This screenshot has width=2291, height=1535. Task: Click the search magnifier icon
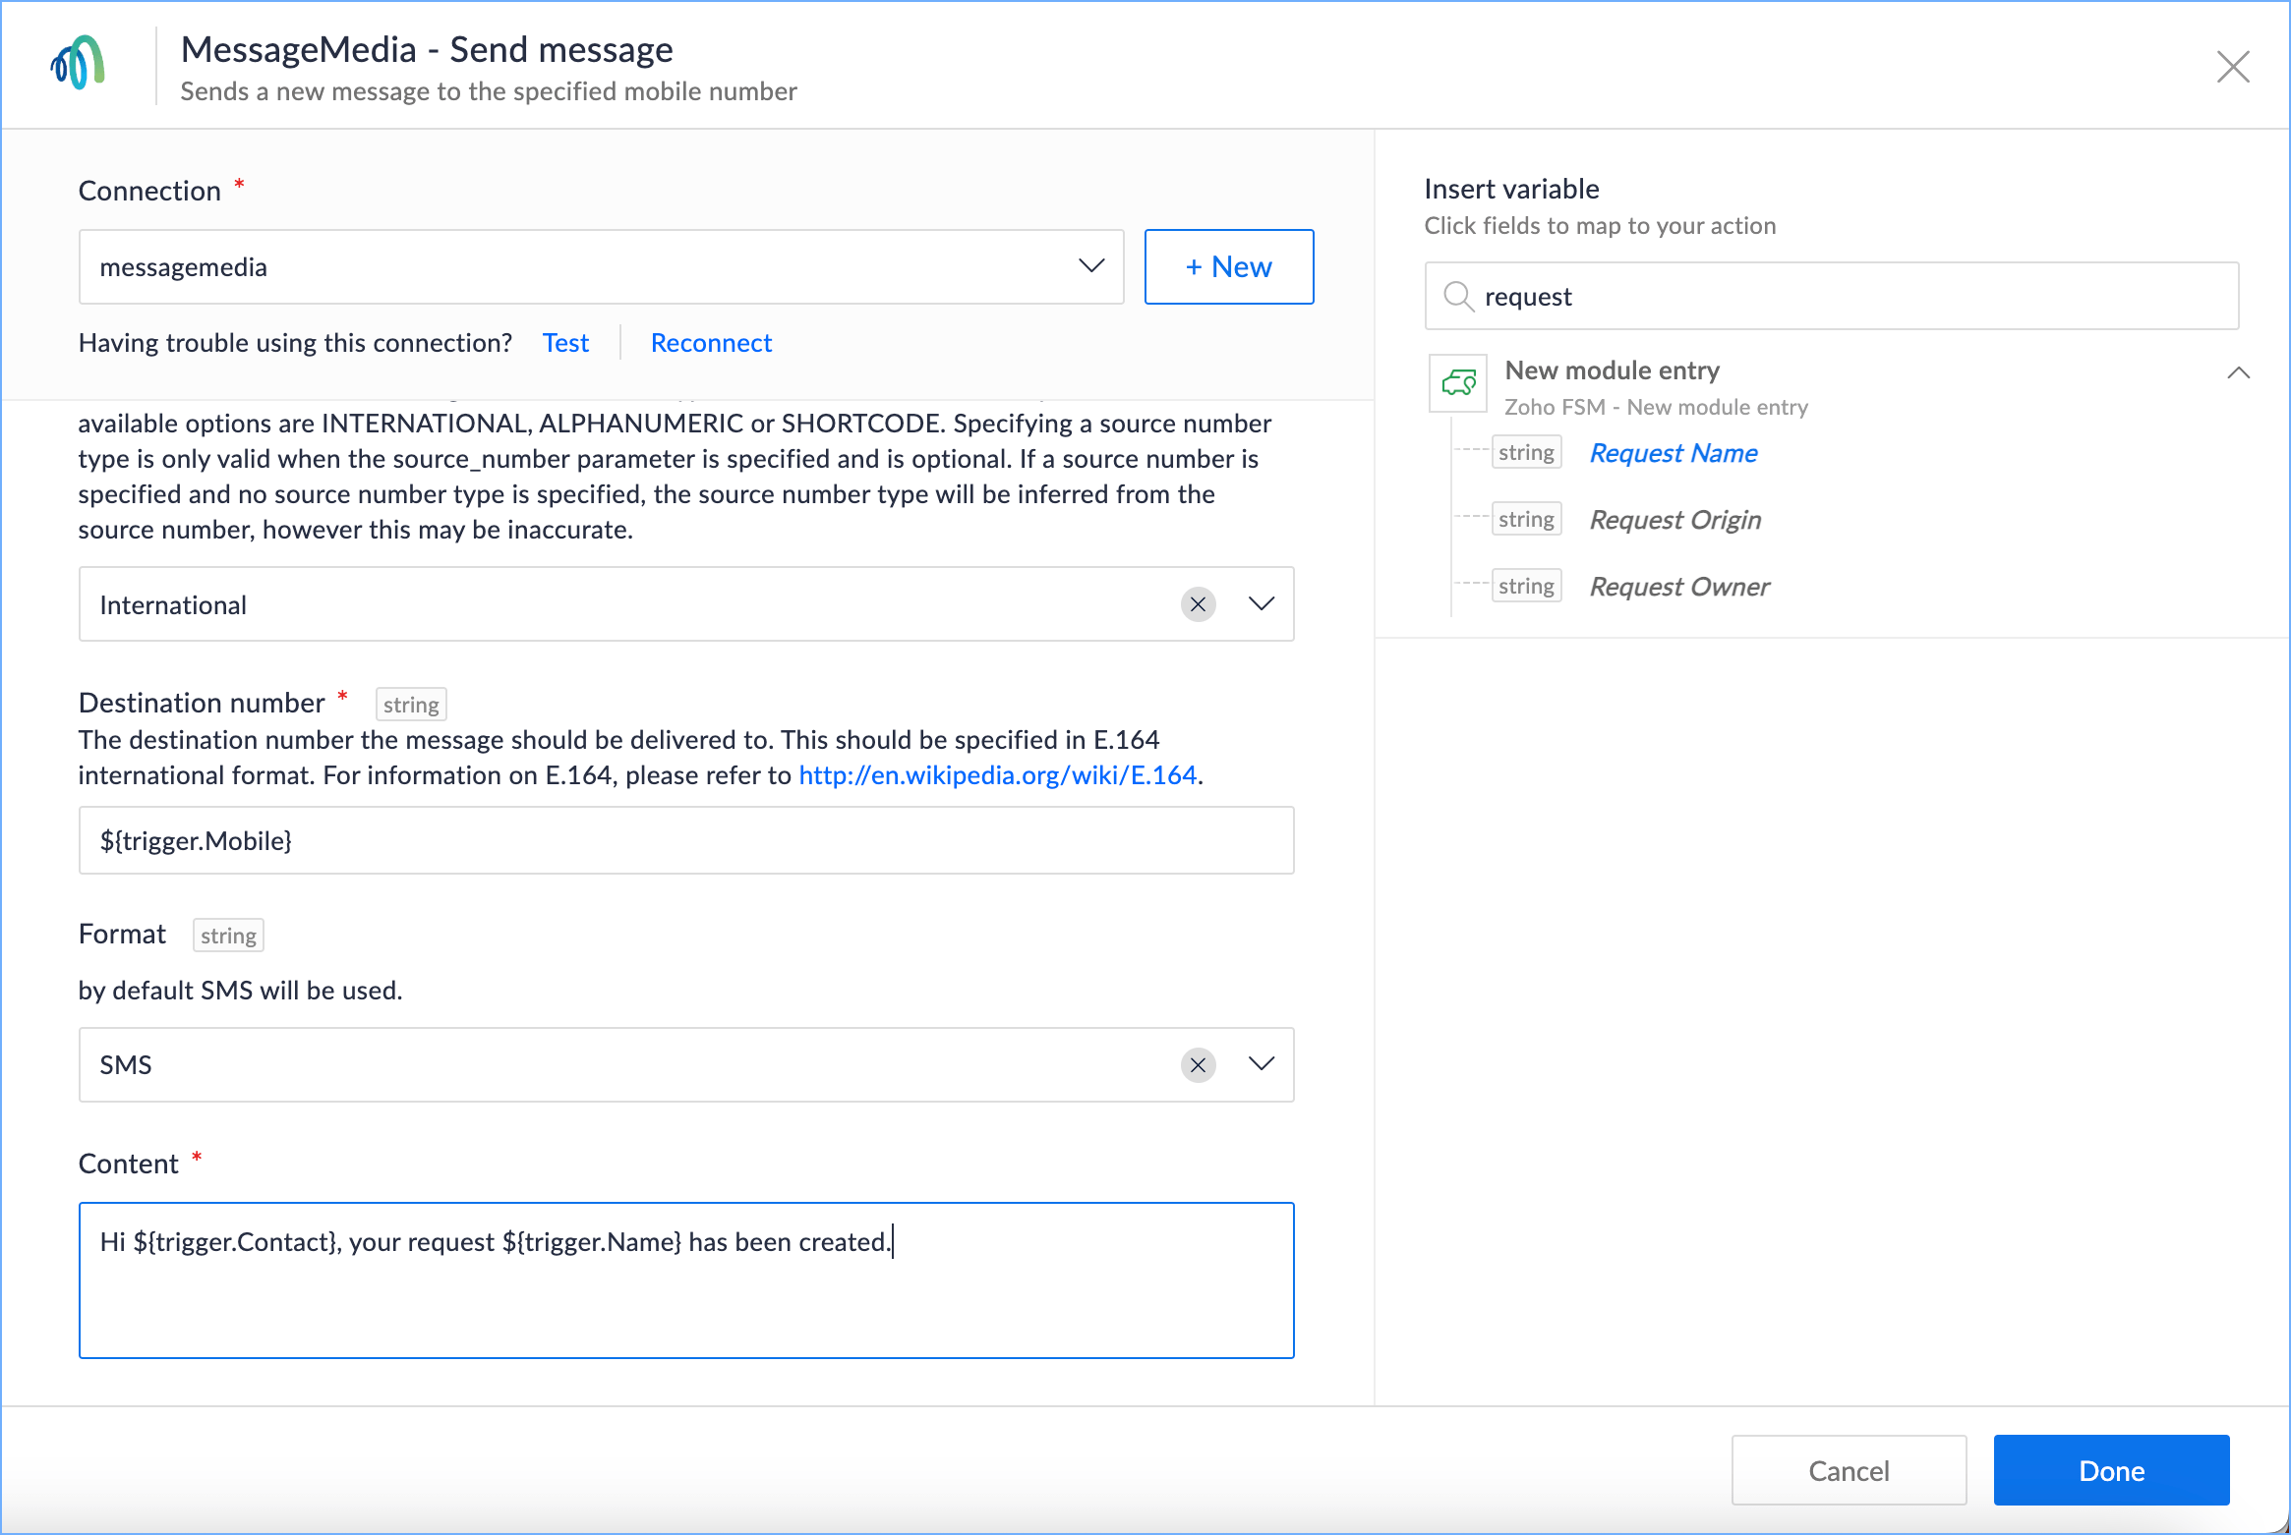1457,296
